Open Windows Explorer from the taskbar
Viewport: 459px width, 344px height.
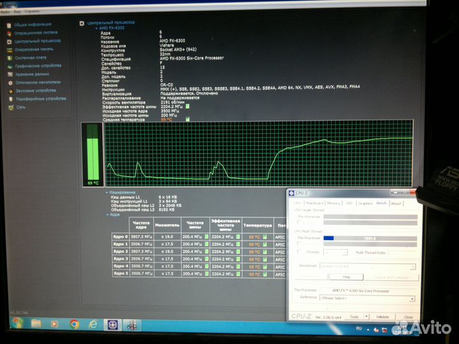tap(36, 324)
